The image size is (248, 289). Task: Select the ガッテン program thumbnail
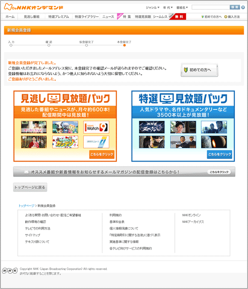(x=65, y=142)
